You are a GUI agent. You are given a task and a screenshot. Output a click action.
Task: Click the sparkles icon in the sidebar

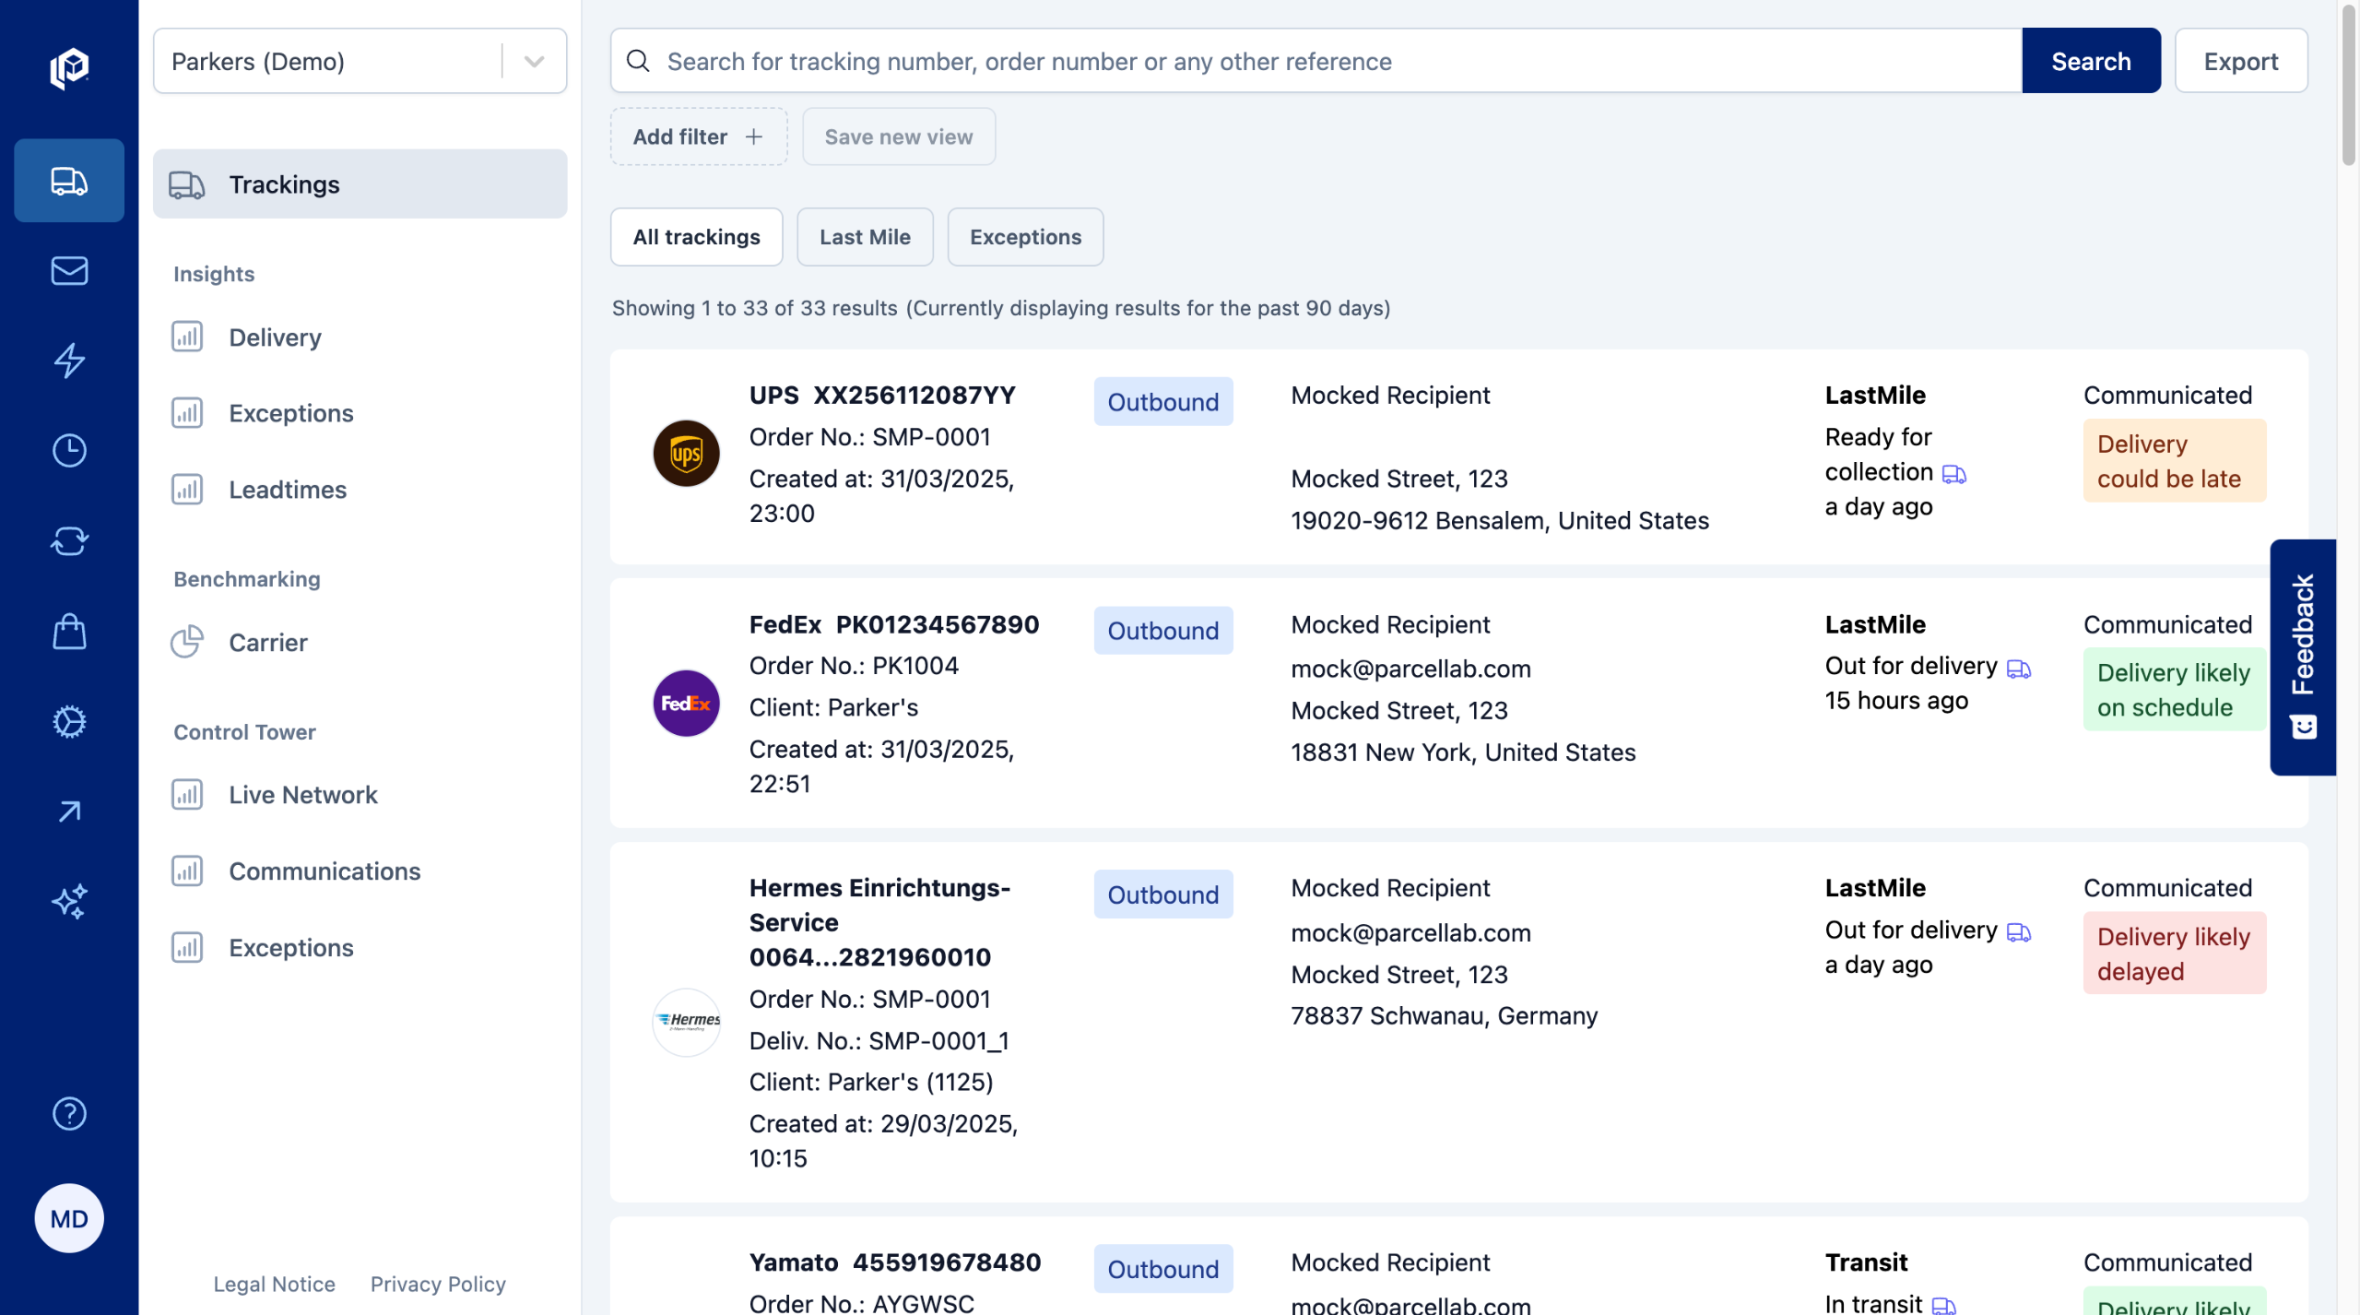[69, 902]
